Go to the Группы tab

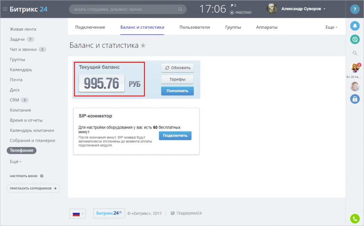[x=233, y=27]
